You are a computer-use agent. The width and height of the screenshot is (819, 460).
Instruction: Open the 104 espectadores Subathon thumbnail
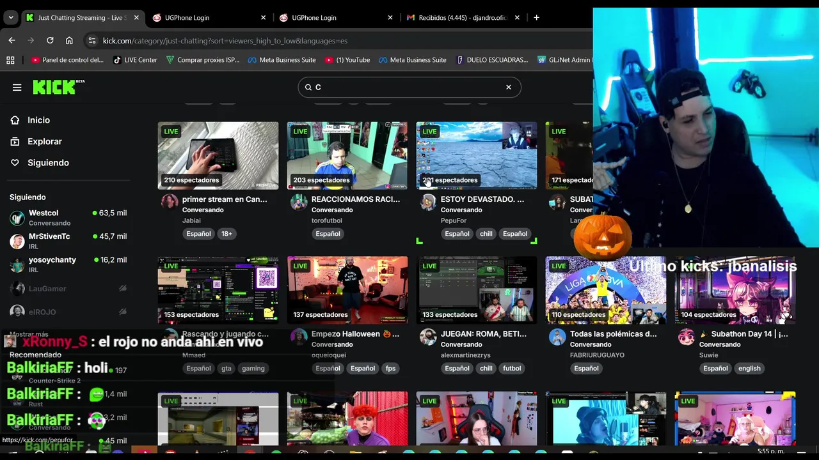click(x=735, y=290)
